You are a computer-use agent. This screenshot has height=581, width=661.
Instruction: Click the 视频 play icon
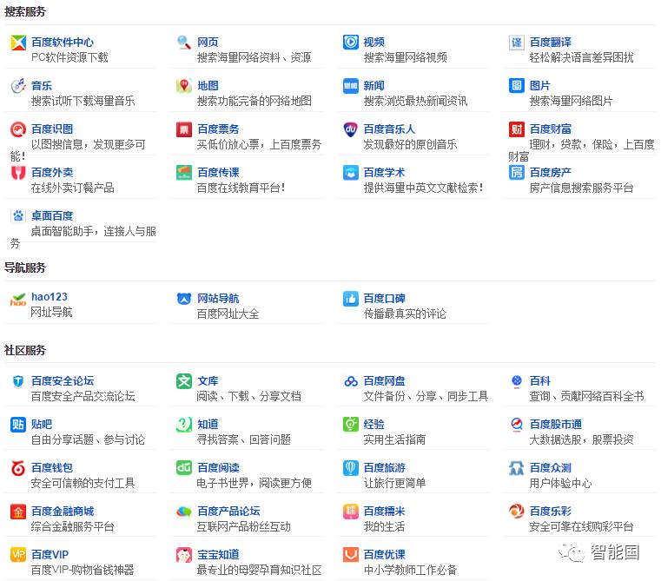point(350,43)
